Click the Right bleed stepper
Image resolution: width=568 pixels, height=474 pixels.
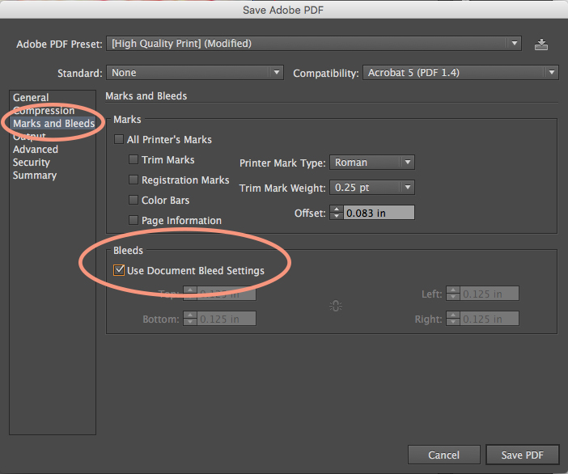click(453, 319)
